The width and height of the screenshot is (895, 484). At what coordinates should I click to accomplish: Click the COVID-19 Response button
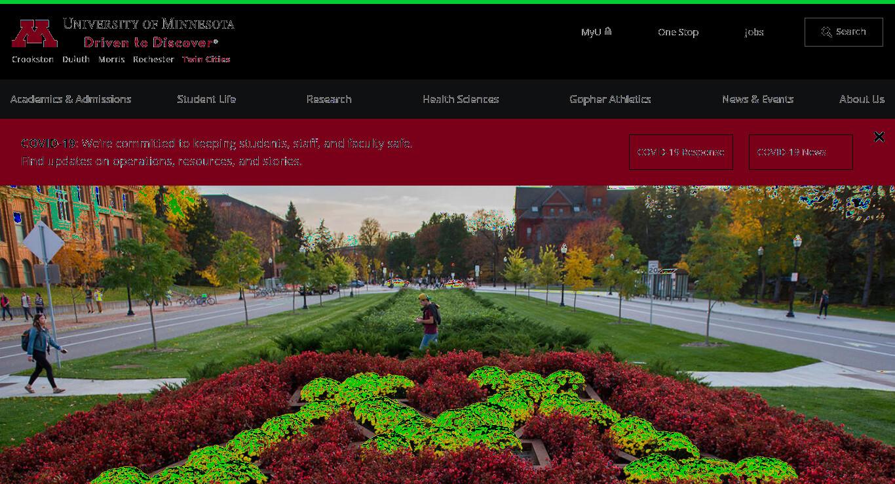click(681, 152)
